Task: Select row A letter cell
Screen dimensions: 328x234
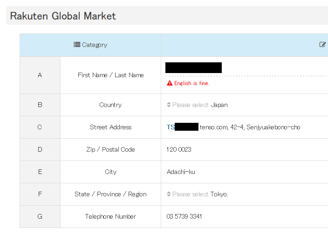Action: (40, 75)
